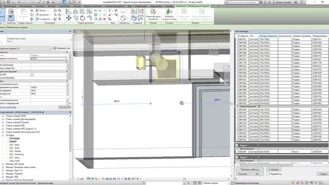Open the family type selector dropdown in Properties
329x185 pixels.
click(70, 40)
